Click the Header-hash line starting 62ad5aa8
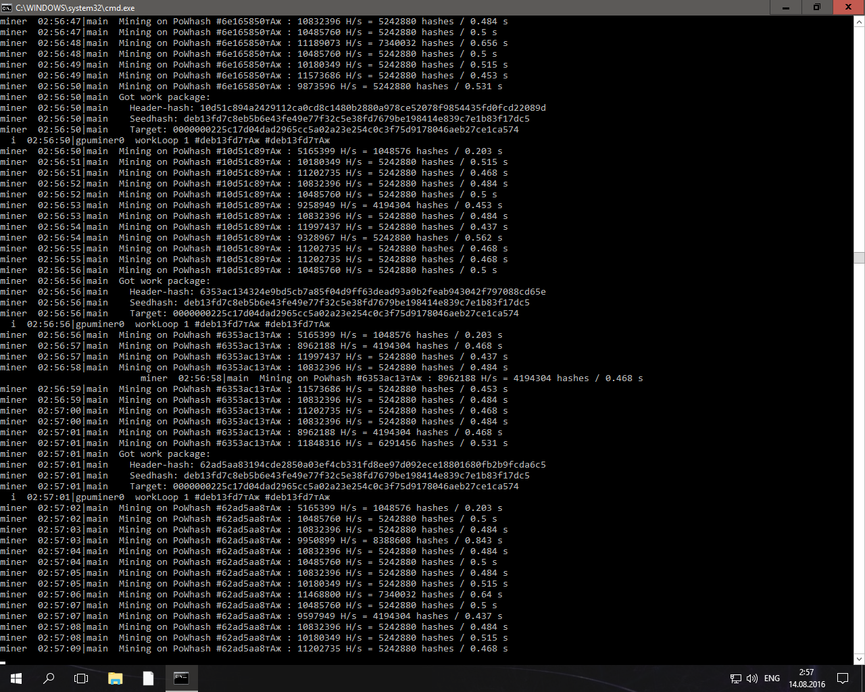This screenshot has width=865, height=692. tap(337, 465)
